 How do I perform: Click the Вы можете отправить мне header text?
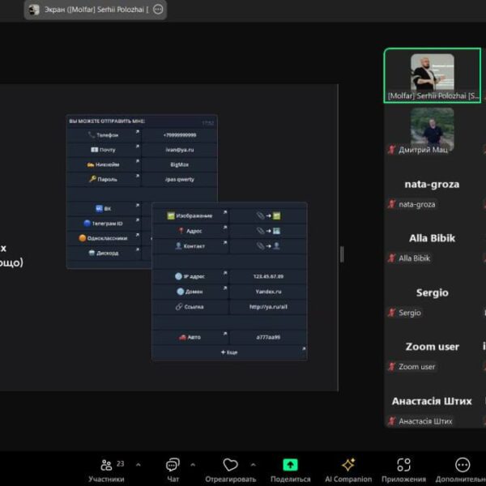point(107,121)
